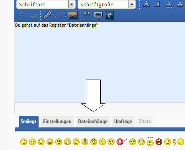Insert the red angry smiley
This screenshot has width=185, height=150.
tap(159, 142)
